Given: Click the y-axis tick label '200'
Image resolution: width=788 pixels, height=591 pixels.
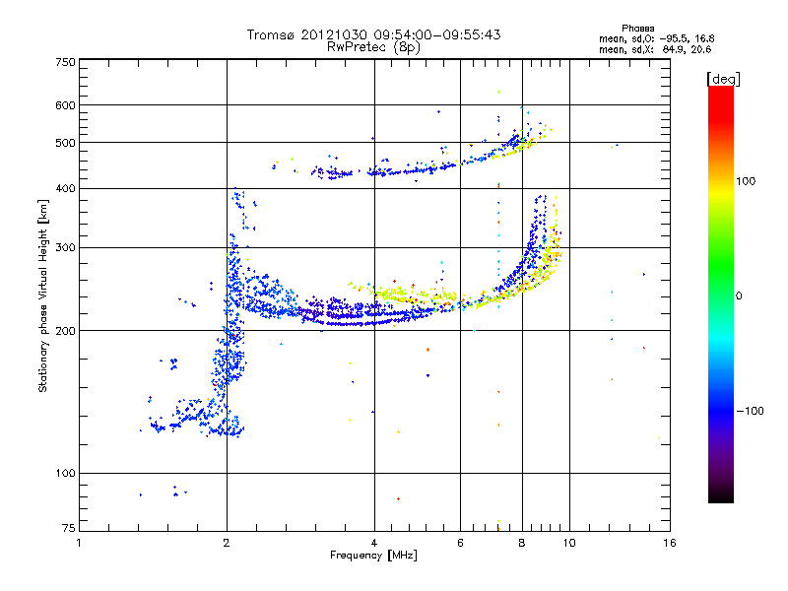Looking at the screenshot, I should point(65,331).
